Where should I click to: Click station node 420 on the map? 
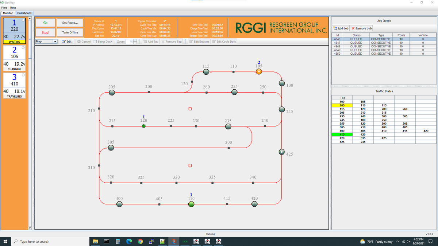tap(254, 204)
